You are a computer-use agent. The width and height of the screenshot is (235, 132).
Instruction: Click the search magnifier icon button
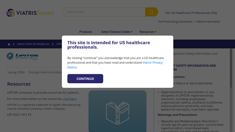click(151, 12)
